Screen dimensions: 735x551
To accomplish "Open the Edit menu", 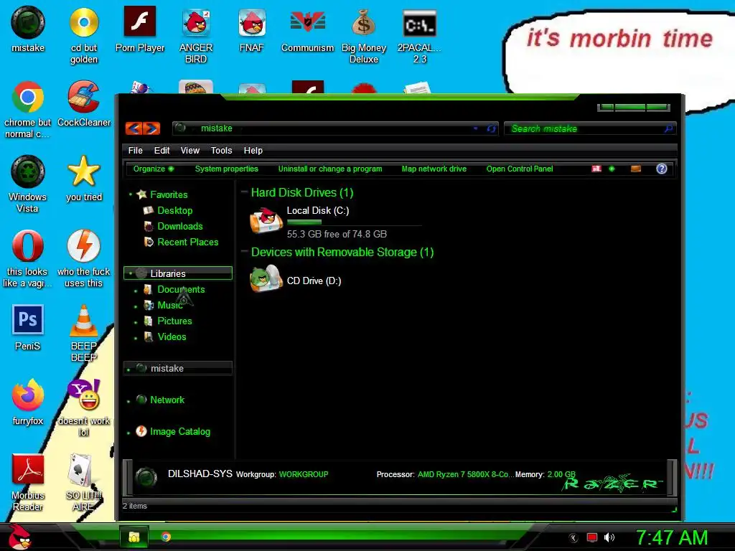I will click(161, 151).
